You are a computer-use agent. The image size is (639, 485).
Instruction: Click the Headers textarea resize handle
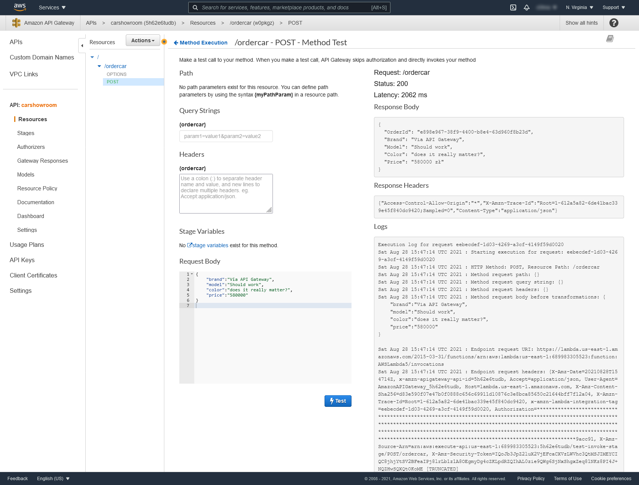coord(270,210)
